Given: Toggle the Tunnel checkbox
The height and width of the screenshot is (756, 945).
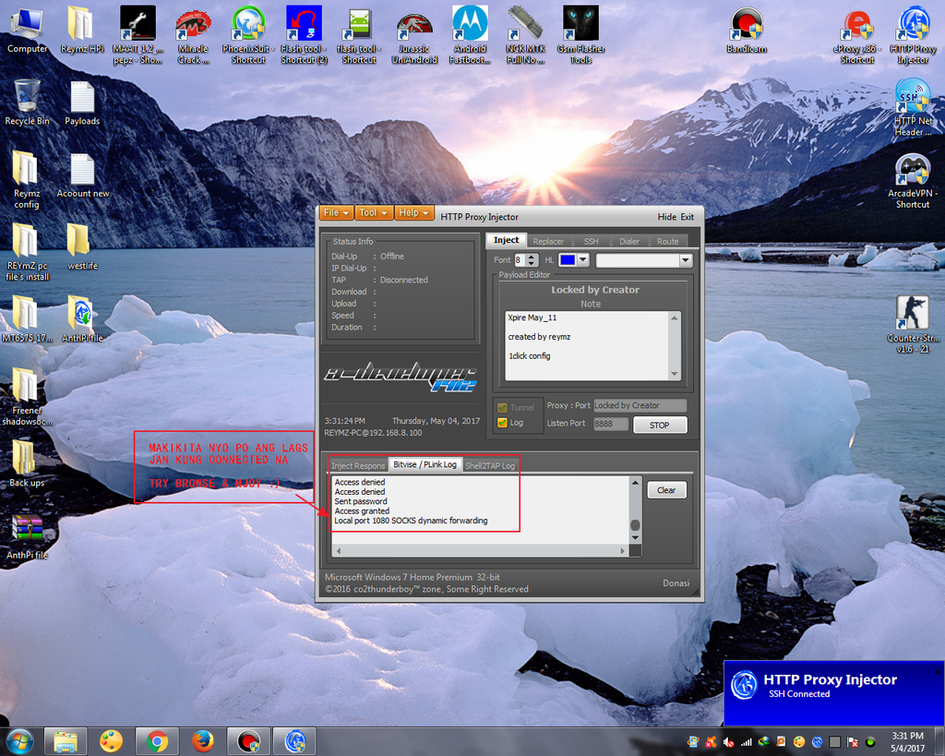Looking at the screenshot, I should [502, 407].
